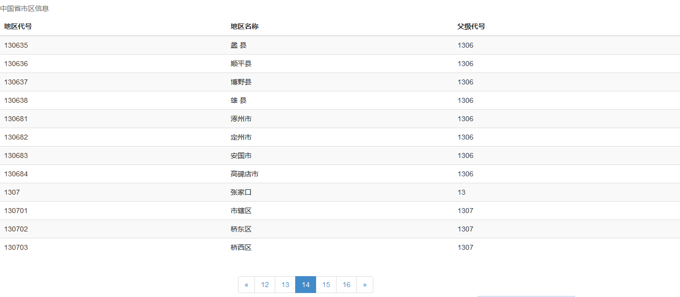Select region code 130702
680x297 pixels.
(16, 229)
